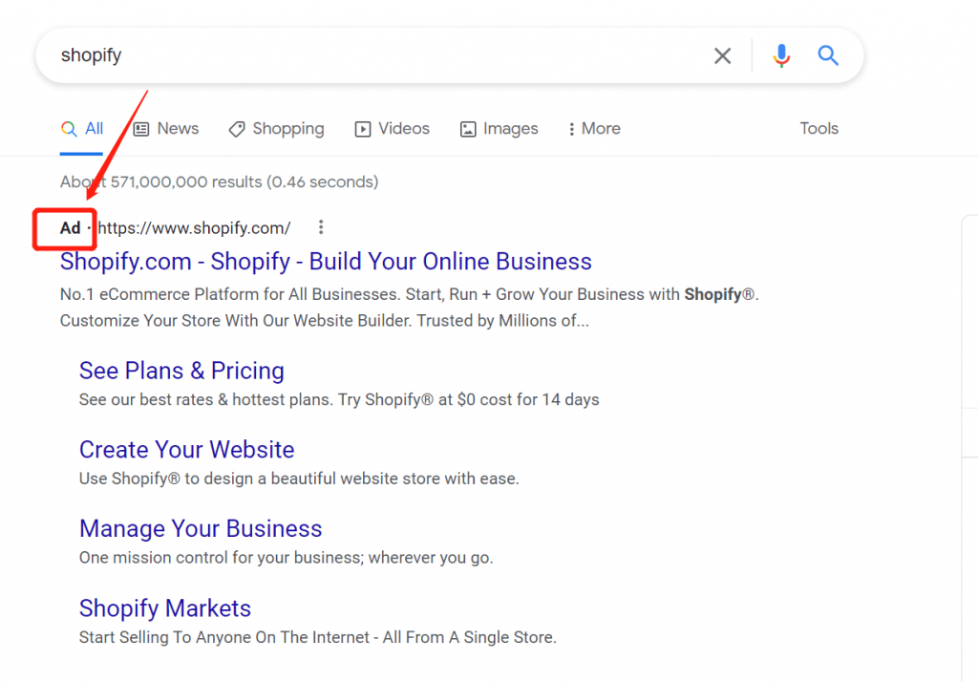This screenshot has width=978, height=682.
Task: Click the https://www.shopify.com/ ad URL
Action: click(x=194, y=228)
